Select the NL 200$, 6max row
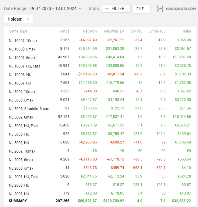This screenshot has height=207, width=198. point(100,168)
